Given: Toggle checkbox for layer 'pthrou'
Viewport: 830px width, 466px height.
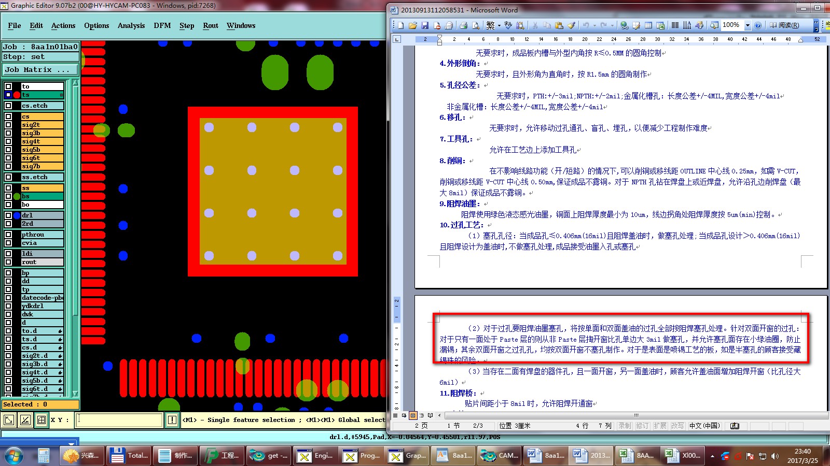Looking at the screenshot, I should (8, 235).
